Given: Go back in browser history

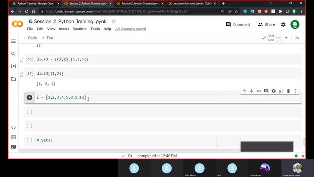Looking at the screenshot, I should pyautogui.click(x=13, y=11).
